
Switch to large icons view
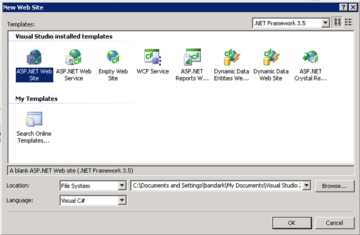pos(337,23)
